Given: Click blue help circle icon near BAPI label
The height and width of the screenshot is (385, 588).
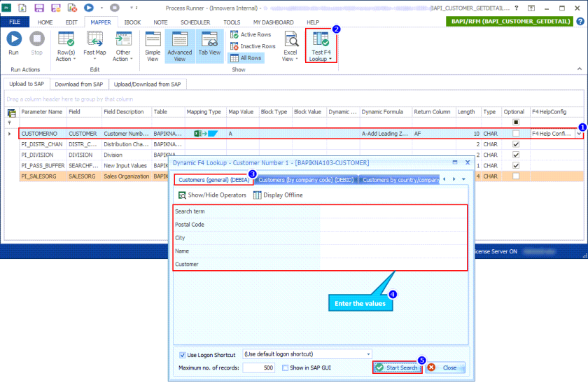Looking at the screenshot, I should tap(580, 22).
